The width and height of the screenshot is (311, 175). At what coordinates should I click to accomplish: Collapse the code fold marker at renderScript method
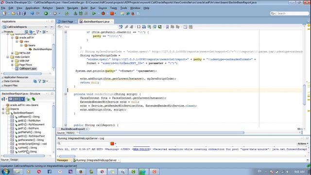click(x=66, y=94)
